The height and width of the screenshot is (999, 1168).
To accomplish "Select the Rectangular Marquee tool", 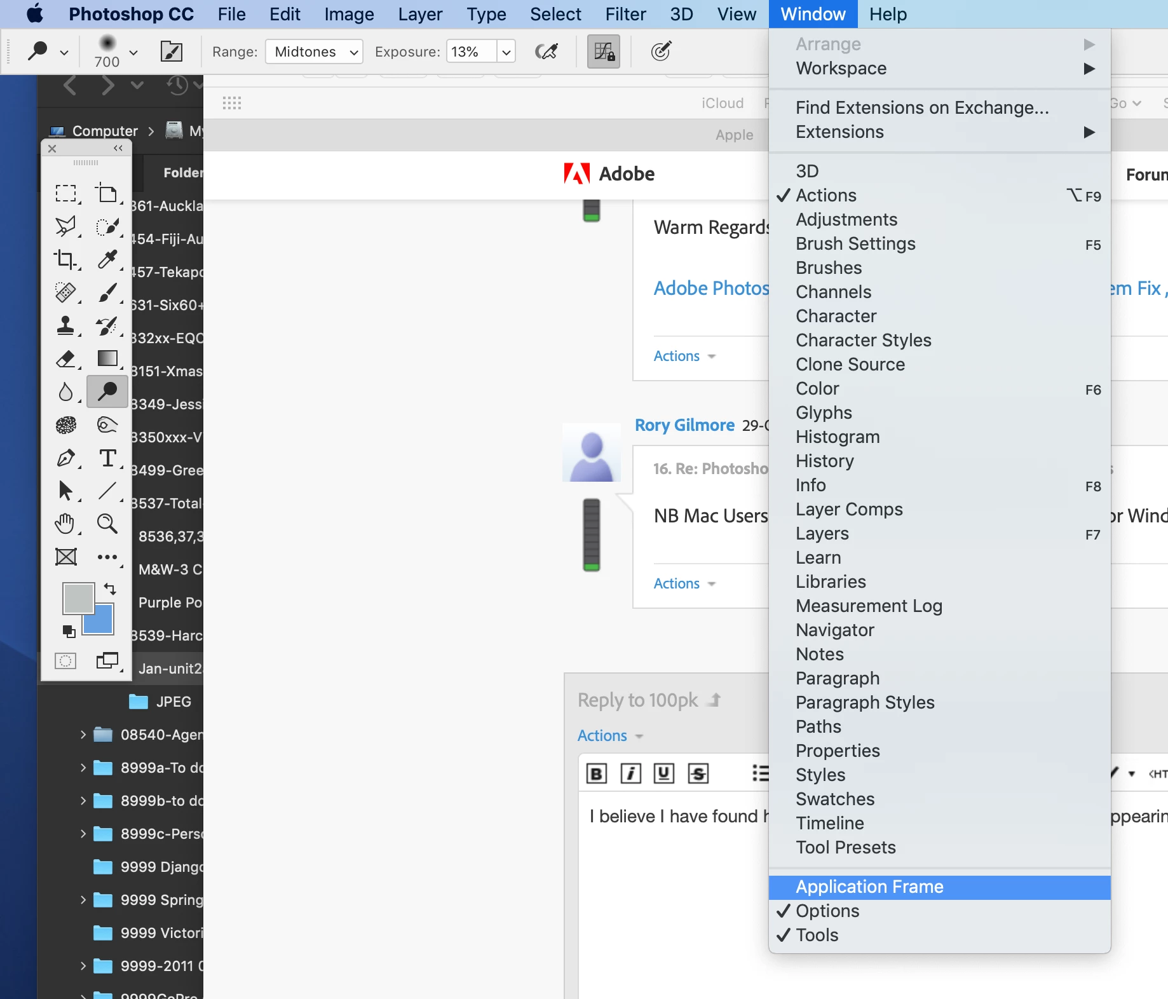I will [65, 193].
